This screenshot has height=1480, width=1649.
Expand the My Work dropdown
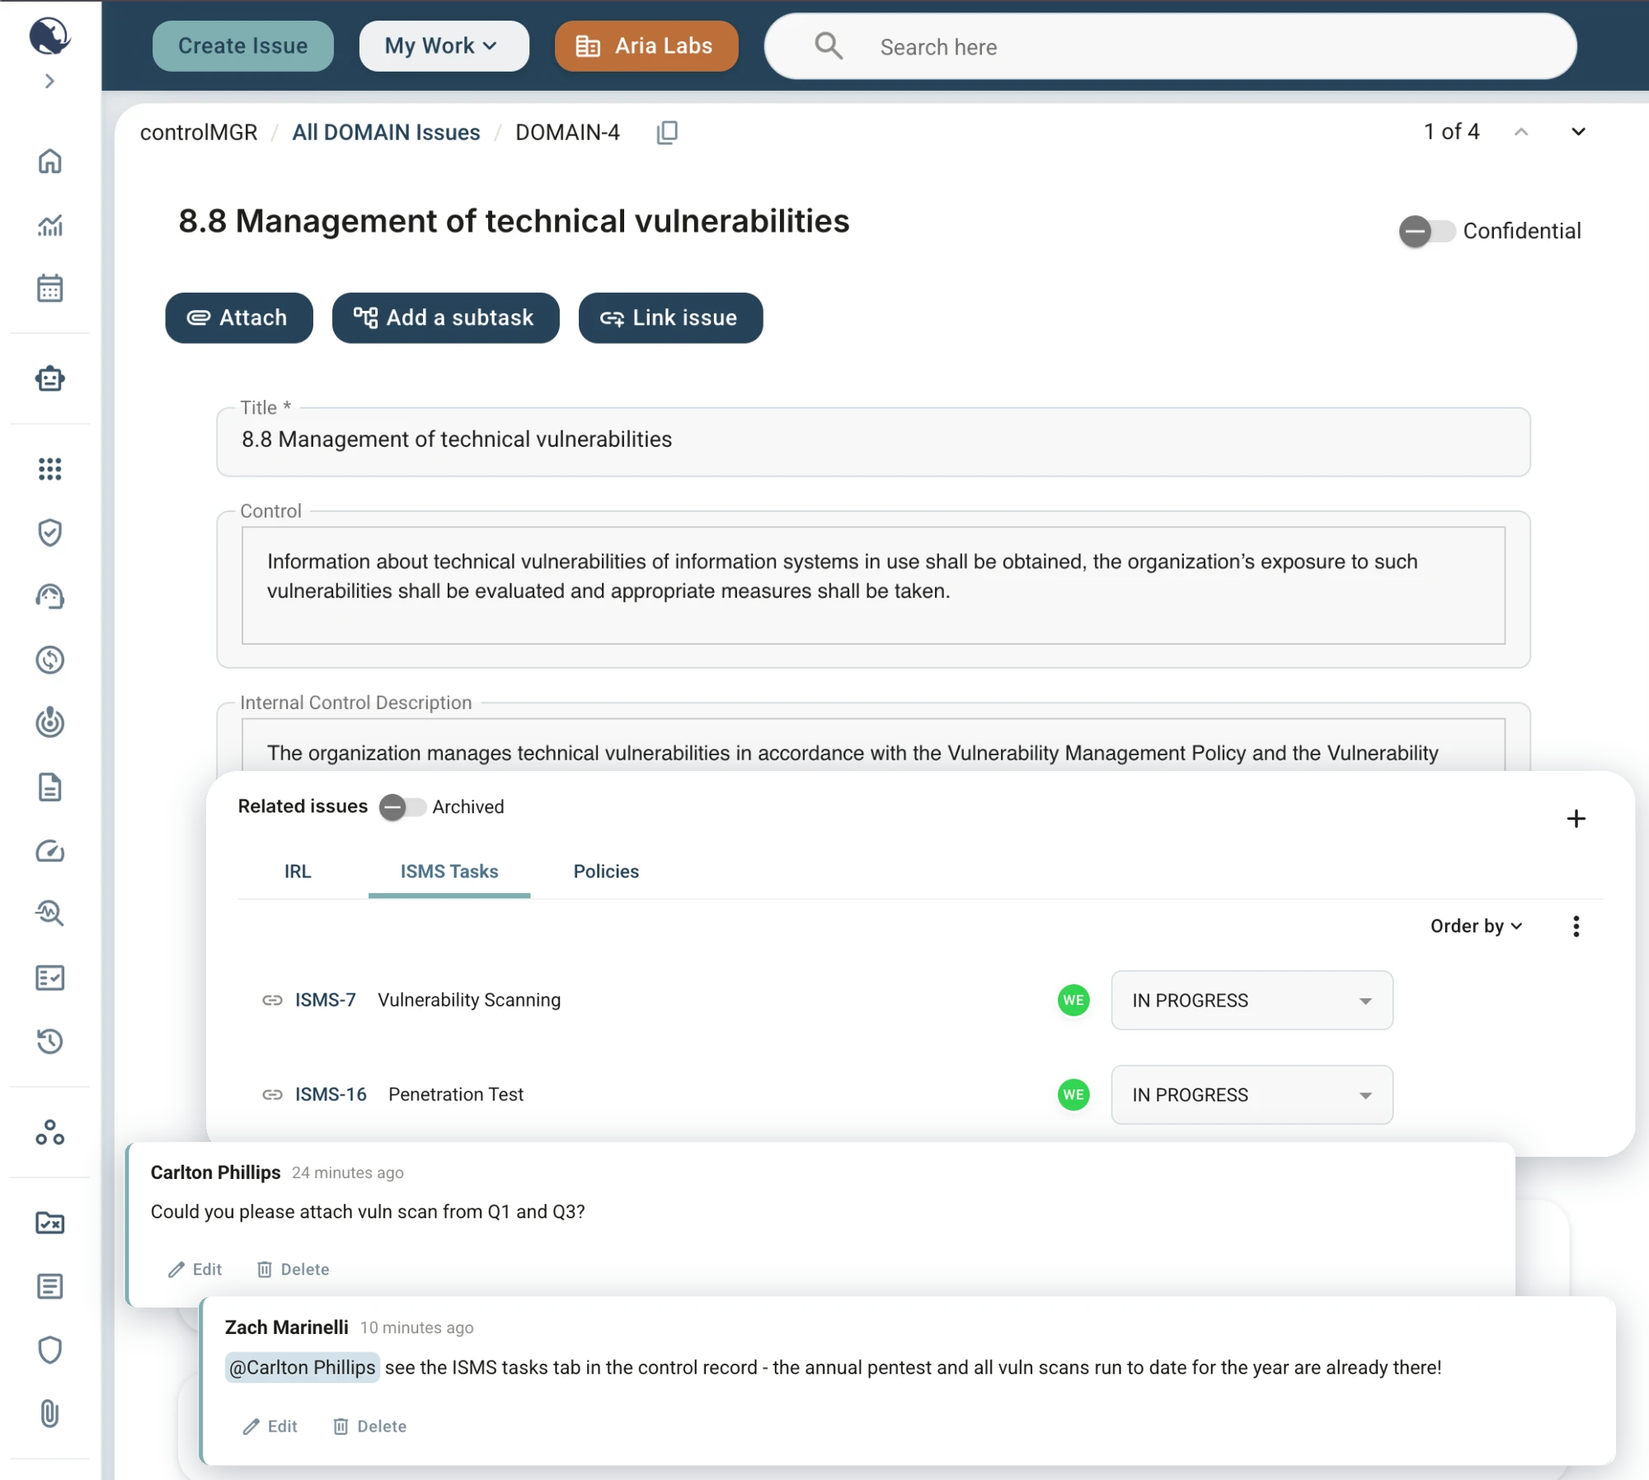click(x=444, y=46)
